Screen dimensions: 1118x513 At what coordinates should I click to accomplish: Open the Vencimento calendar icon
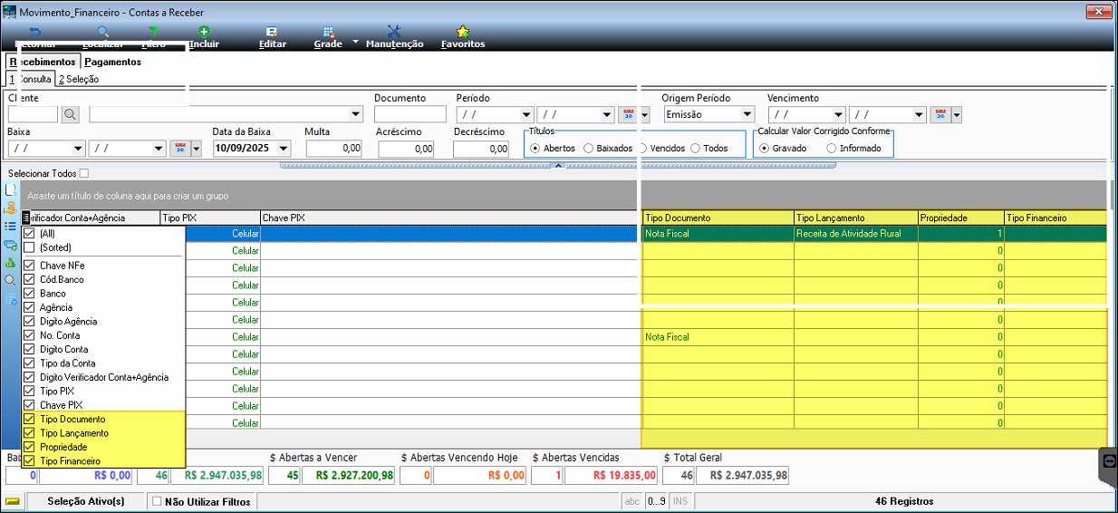(940, 114)
